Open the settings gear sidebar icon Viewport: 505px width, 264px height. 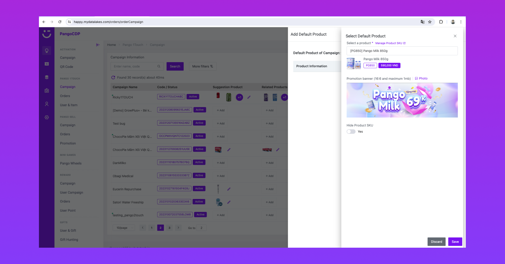(47, 117)
